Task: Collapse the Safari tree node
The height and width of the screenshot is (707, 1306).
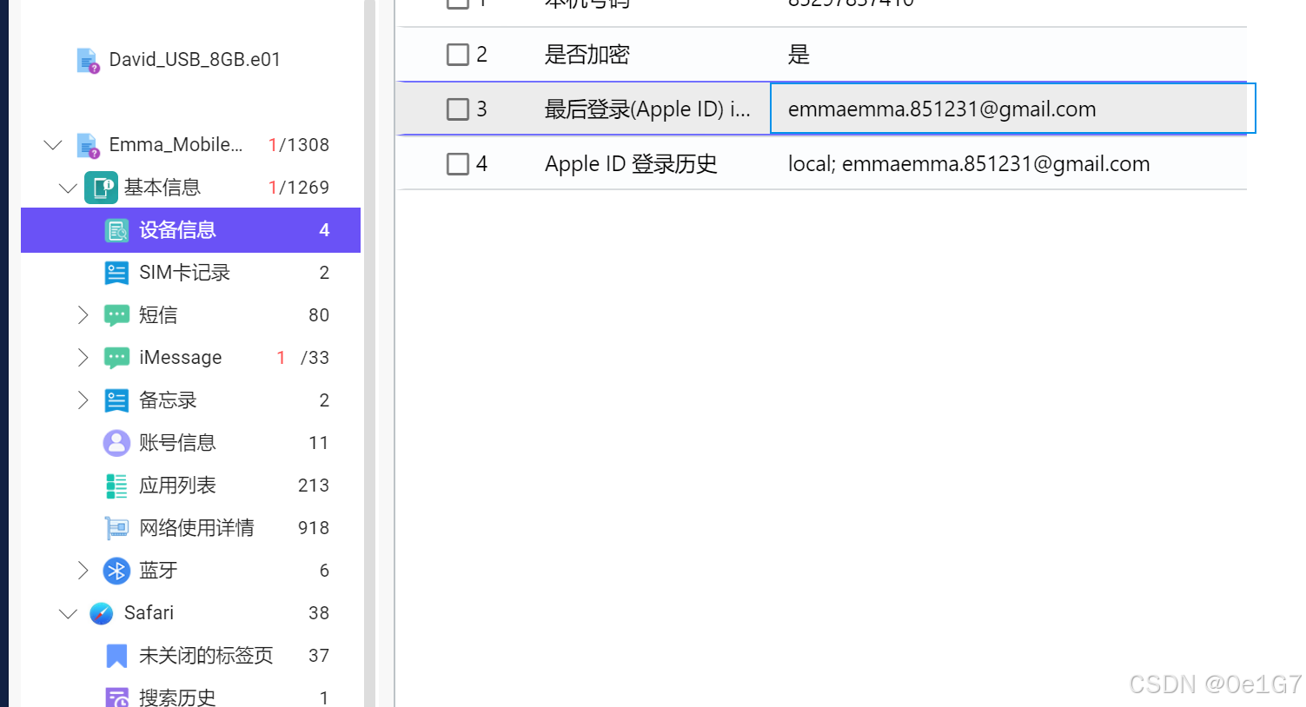Action: point(68,613)
